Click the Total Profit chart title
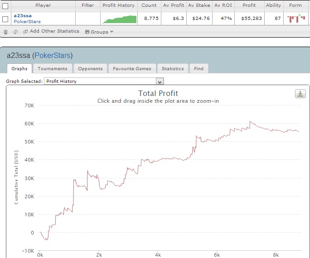The image size is (310, 258). coord(158,93)
